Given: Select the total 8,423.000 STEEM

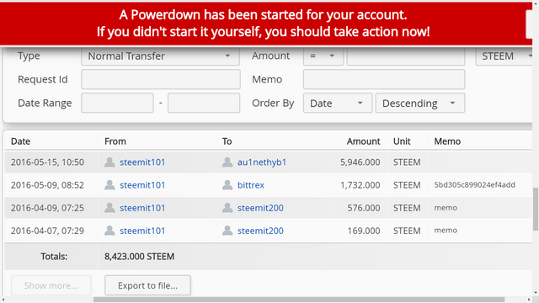Looking at the screenshot, I should 139,256.
